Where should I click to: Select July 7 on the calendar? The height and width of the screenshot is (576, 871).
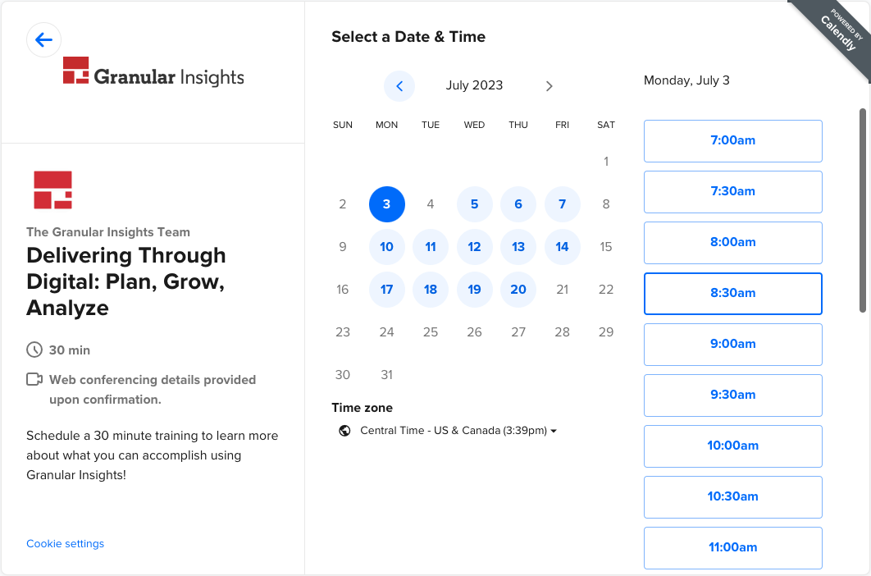coord(562,204)
